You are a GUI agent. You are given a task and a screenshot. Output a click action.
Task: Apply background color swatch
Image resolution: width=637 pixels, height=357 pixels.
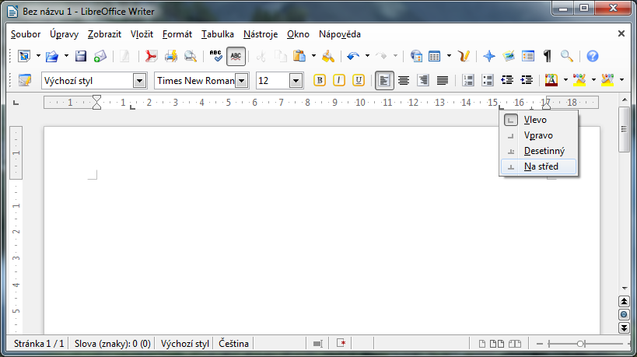coord(607,80)
